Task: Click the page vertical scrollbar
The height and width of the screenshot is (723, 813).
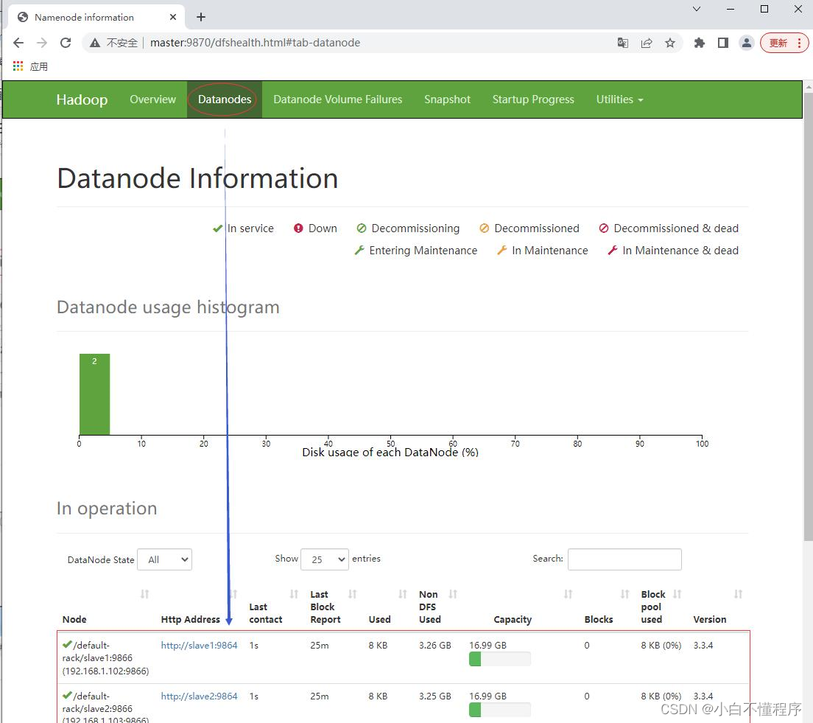Action: click(808, 317)
